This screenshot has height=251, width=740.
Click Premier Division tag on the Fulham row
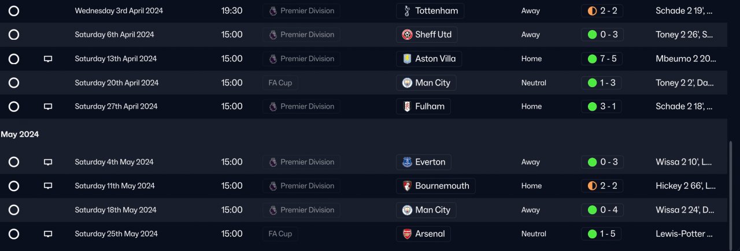click(301, 107)
